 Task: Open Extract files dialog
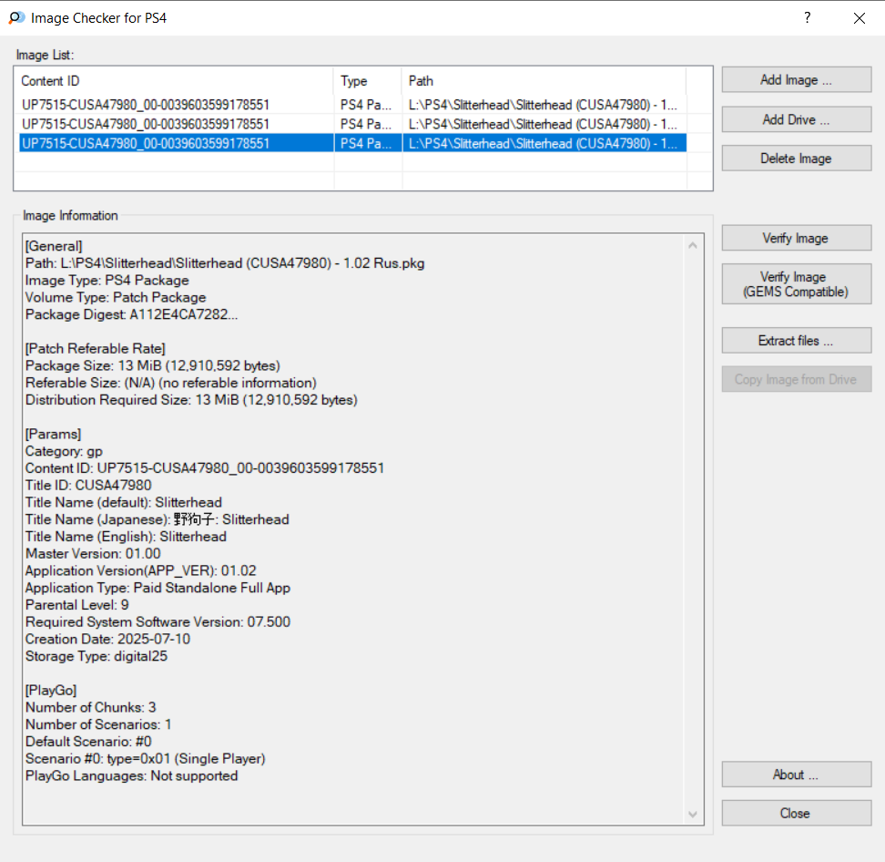(x=796, y=341)
